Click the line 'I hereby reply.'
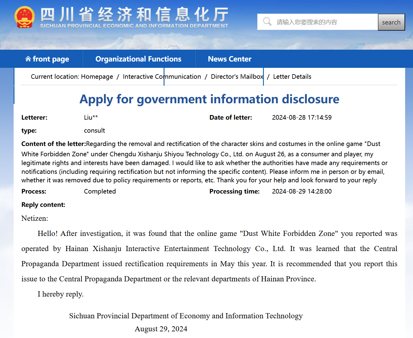The image size is (413, 338). (61, 294)
